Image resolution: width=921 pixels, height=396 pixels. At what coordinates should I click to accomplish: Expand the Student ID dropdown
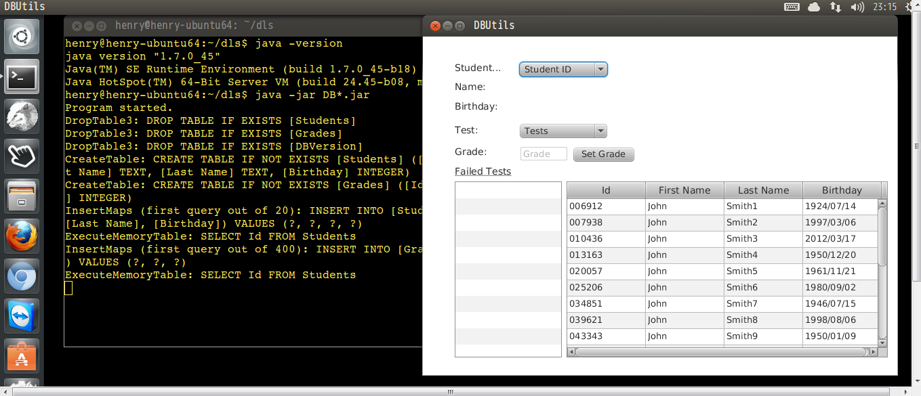[563, 69]
